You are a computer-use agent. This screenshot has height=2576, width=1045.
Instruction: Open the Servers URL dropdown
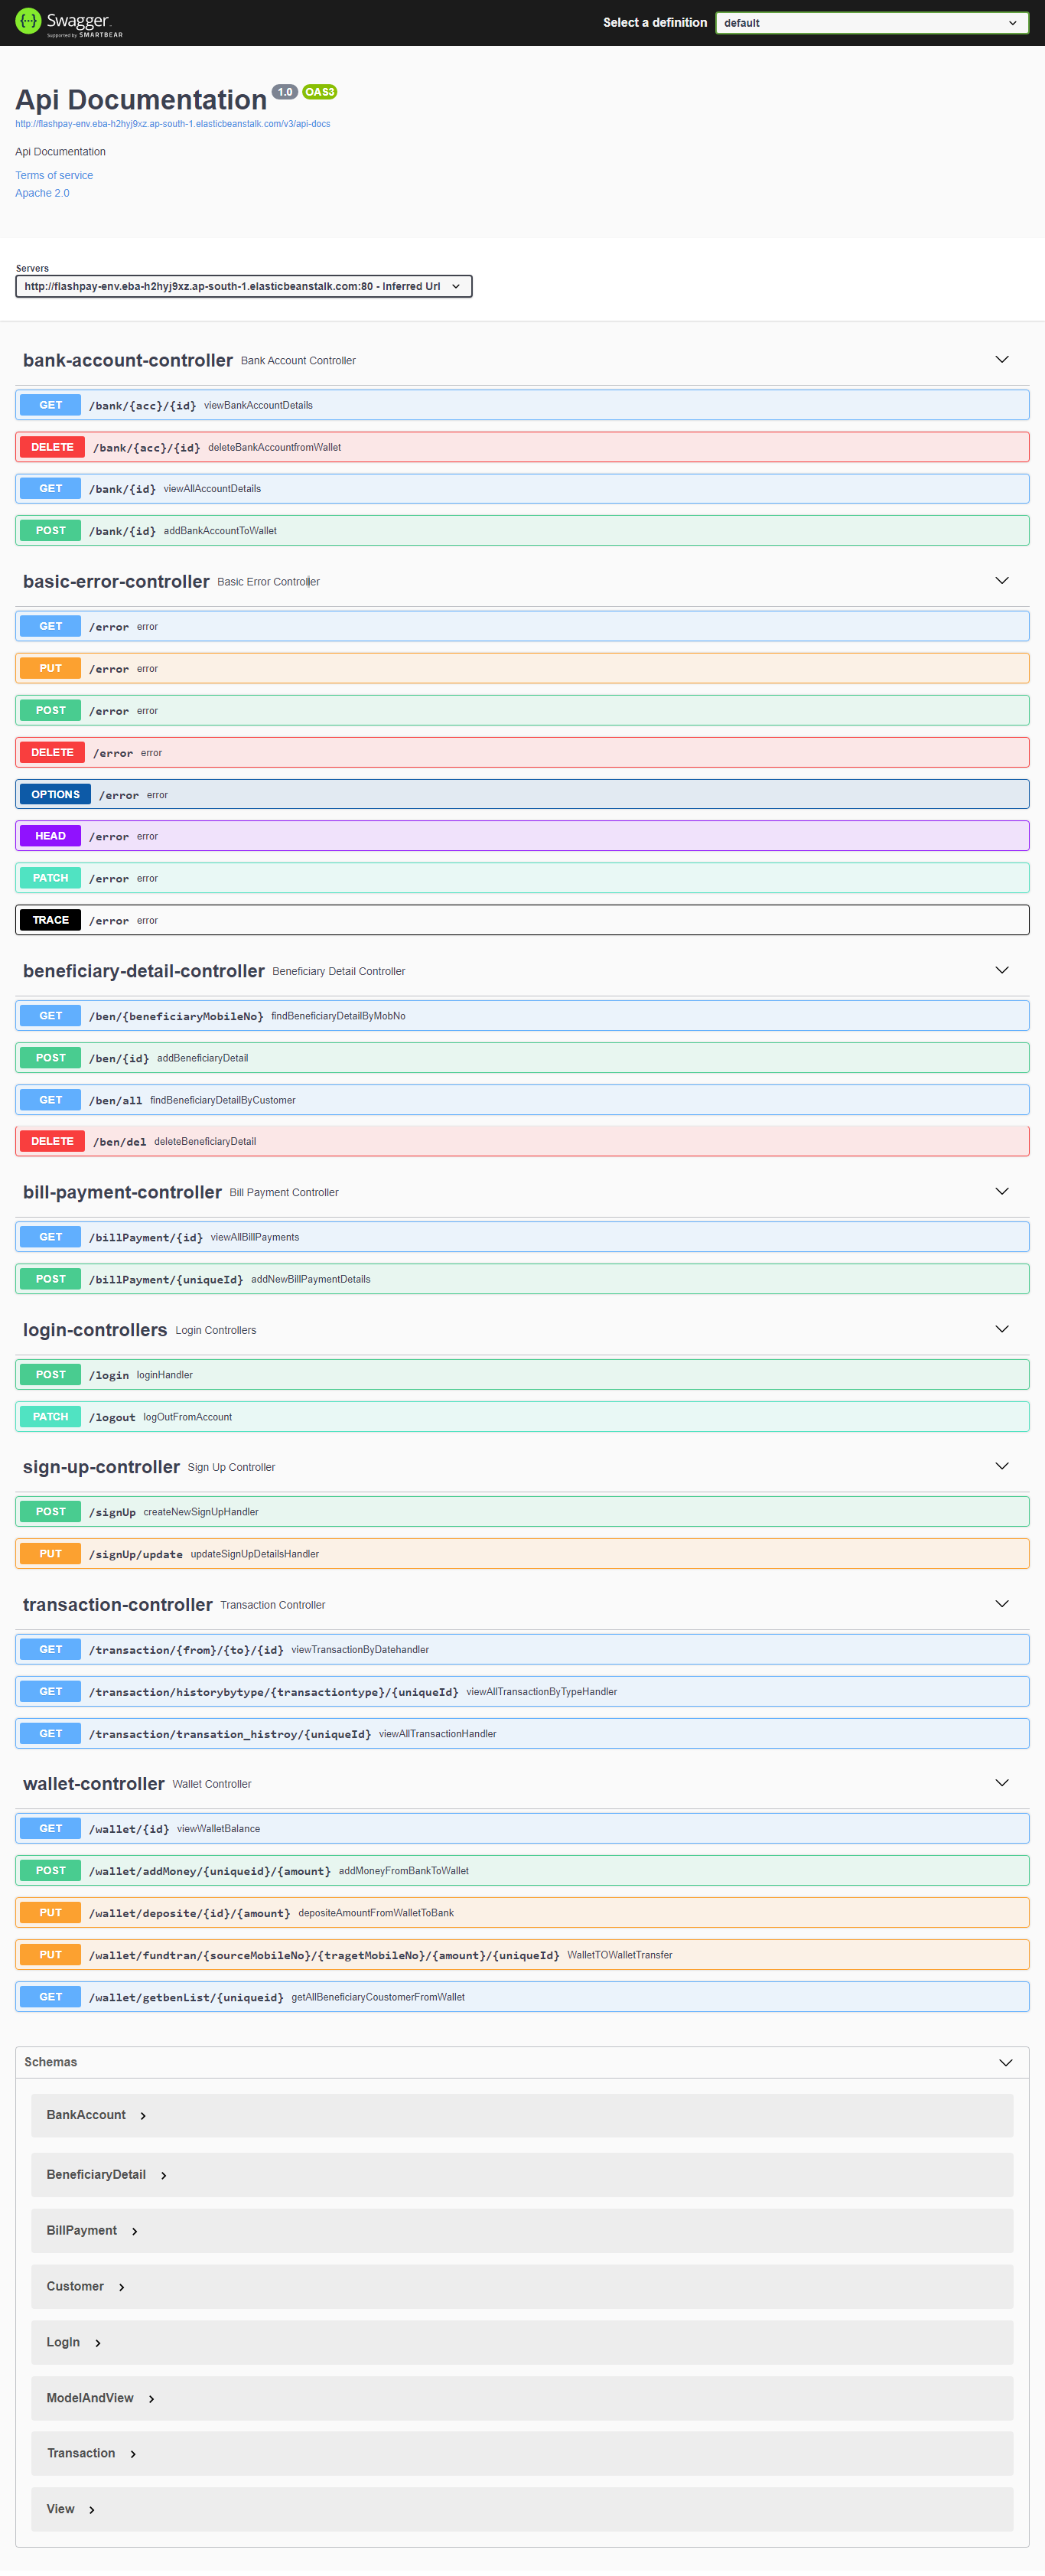(243, 287)
